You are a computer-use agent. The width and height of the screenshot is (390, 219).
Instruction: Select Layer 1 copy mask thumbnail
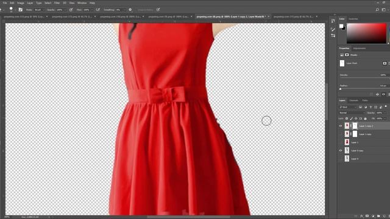355,134
